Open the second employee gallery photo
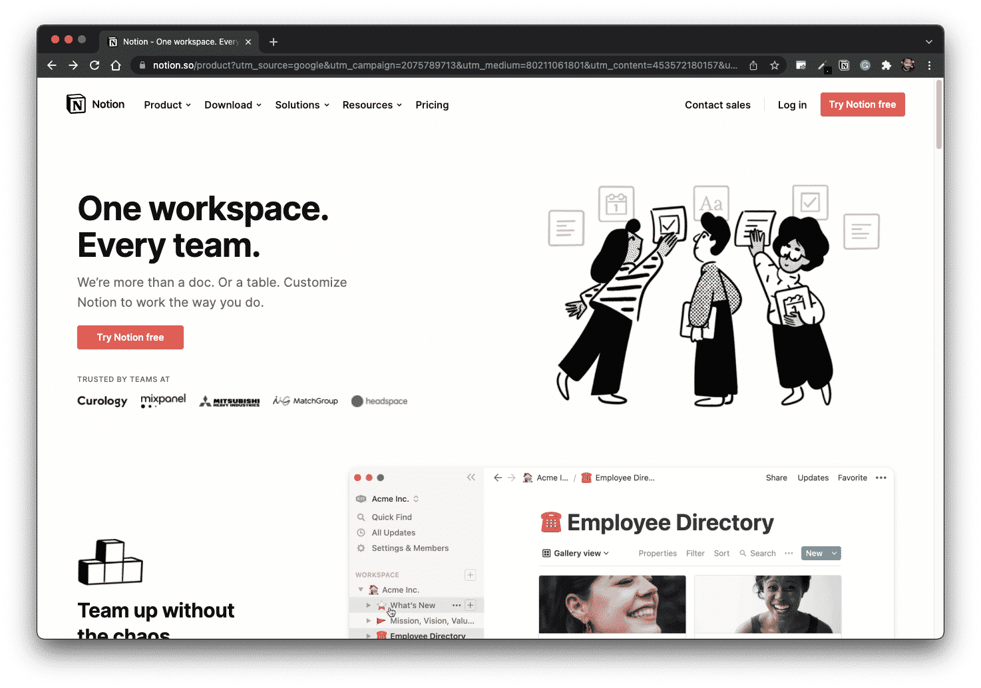981x688 pixels. [768, 604]
